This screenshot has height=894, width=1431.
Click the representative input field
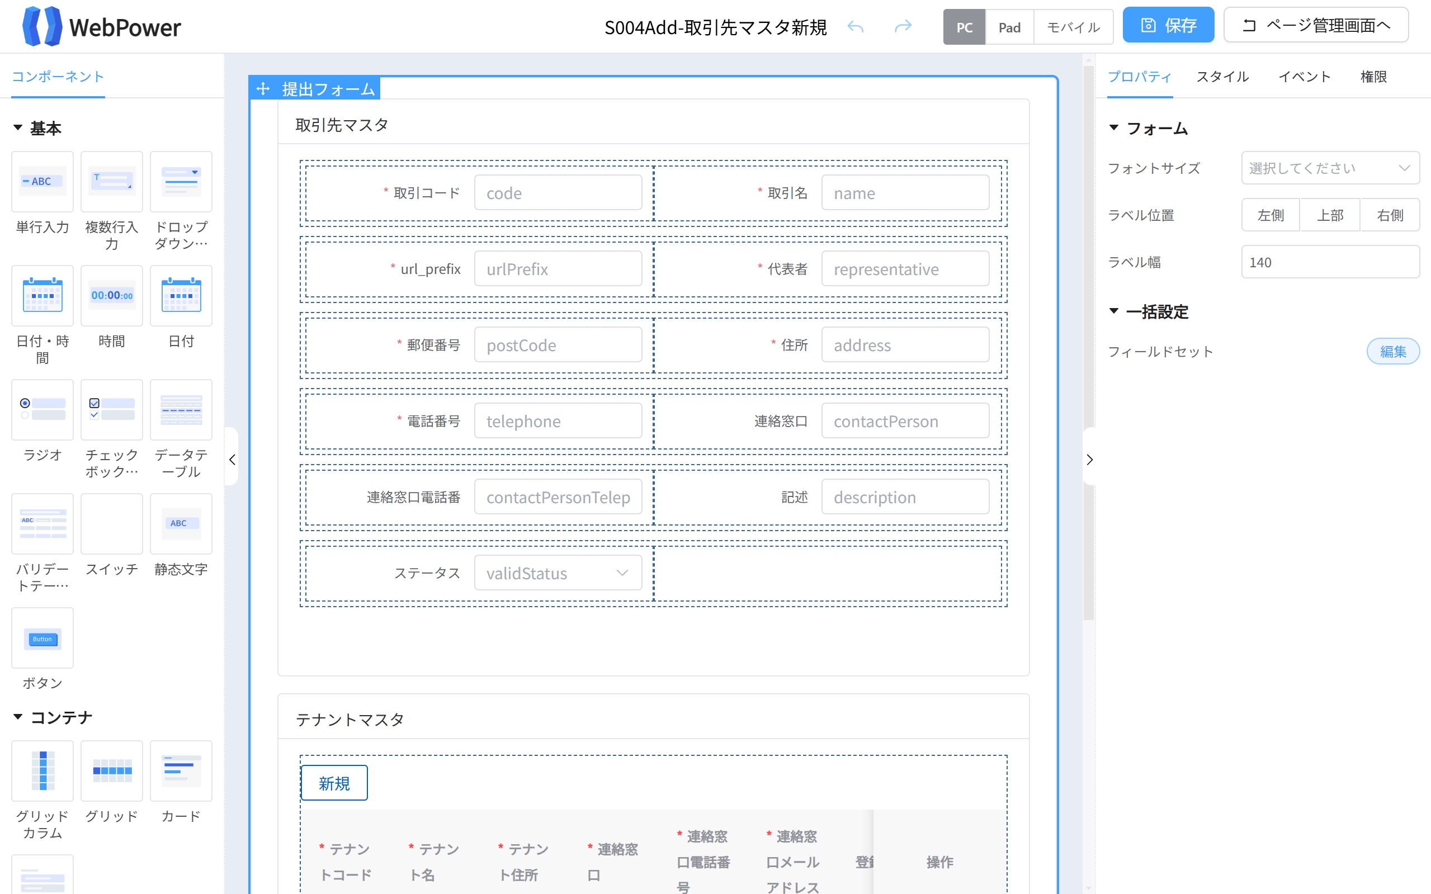point(905,269)
